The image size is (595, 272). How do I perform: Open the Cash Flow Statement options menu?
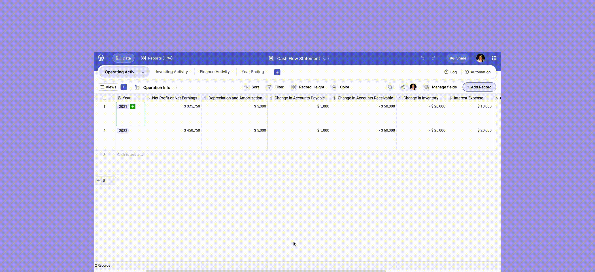tap(329, 58)
